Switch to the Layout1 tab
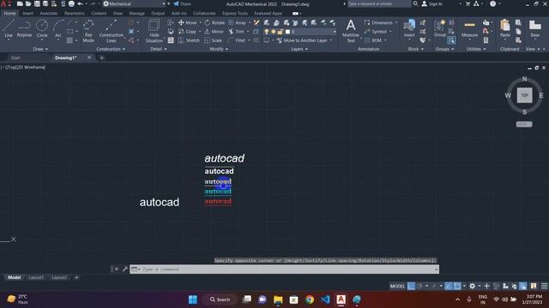Image resolution: width=549 pixels, height=308 pixels. pos(36,277)
